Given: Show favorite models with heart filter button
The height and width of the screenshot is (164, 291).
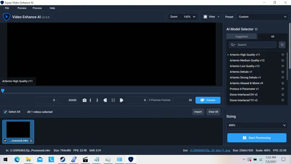Looking at the screenshot, I should pos(282,45).
